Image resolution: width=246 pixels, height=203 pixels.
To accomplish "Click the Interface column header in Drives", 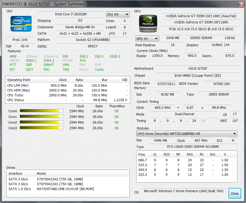I will click(21, 174).
